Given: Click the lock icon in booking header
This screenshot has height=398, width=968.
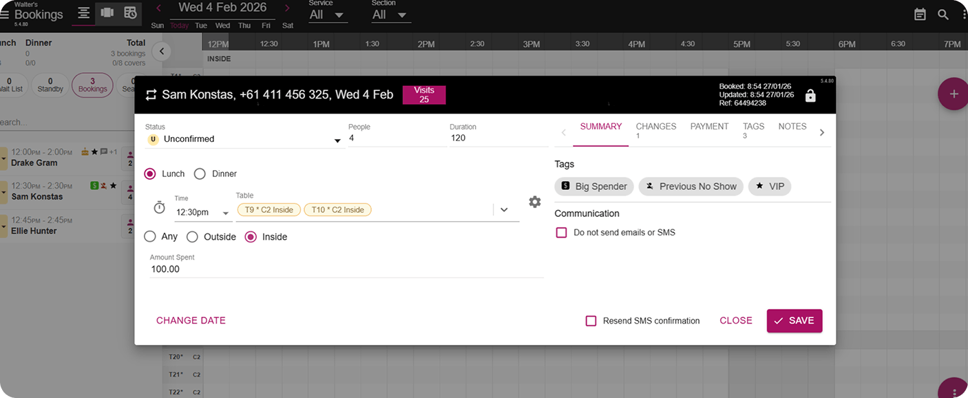Looking at the screenshot, I should tap(810, 96).
